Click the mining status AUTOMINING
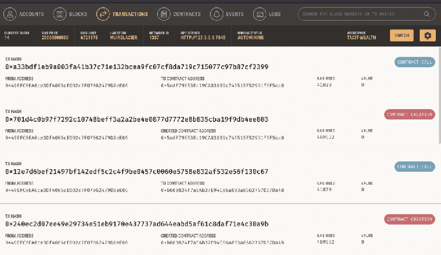441x255 pixels. [251, 37]
